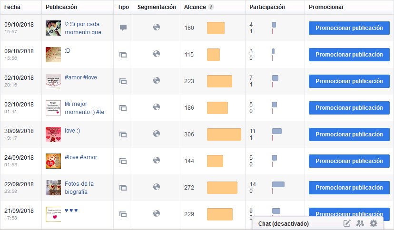Click globe segmentation icon for '#amor #love' post

[x=157, y=80]
